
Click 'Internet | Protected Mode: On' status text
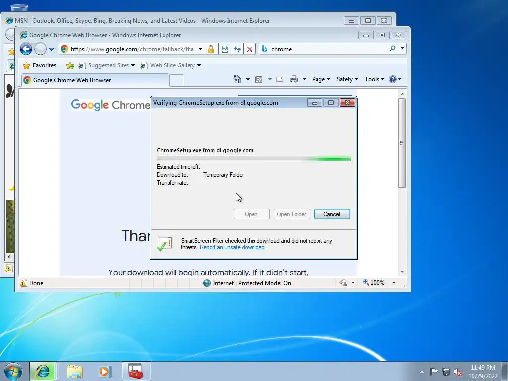point(252,283)
